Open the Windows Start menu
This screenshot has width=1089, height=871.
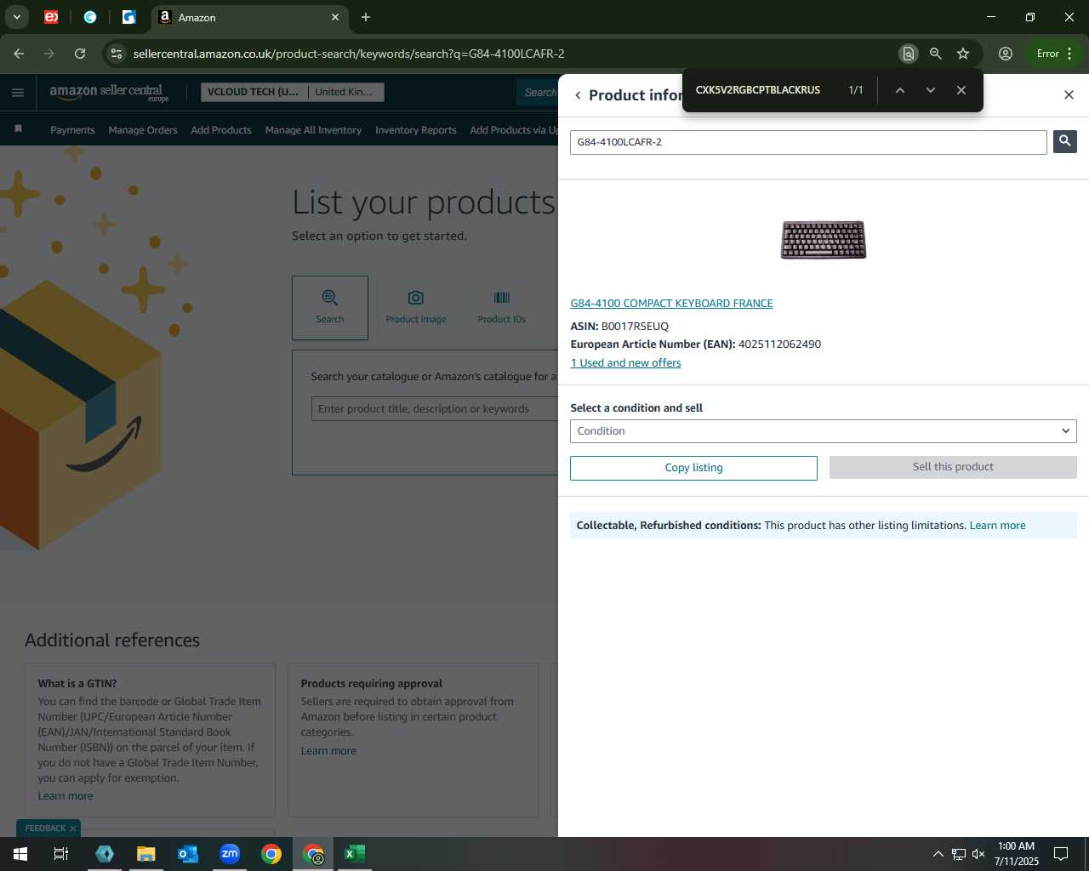20,854
